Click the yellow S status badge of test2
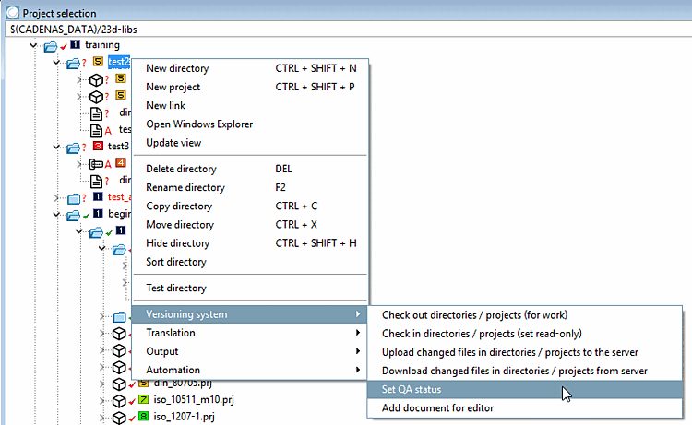This screenshot has height=425, width=692. coord(98,61)
